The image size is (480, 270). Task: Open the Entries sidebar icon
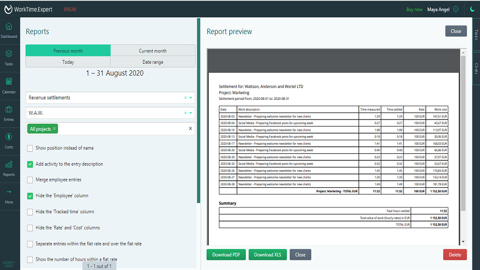[x=9, y=113]
